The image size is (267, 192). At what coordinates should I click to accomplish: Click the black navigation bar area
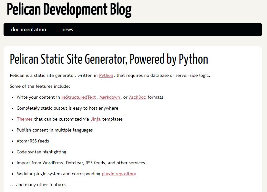coord(161,29)
